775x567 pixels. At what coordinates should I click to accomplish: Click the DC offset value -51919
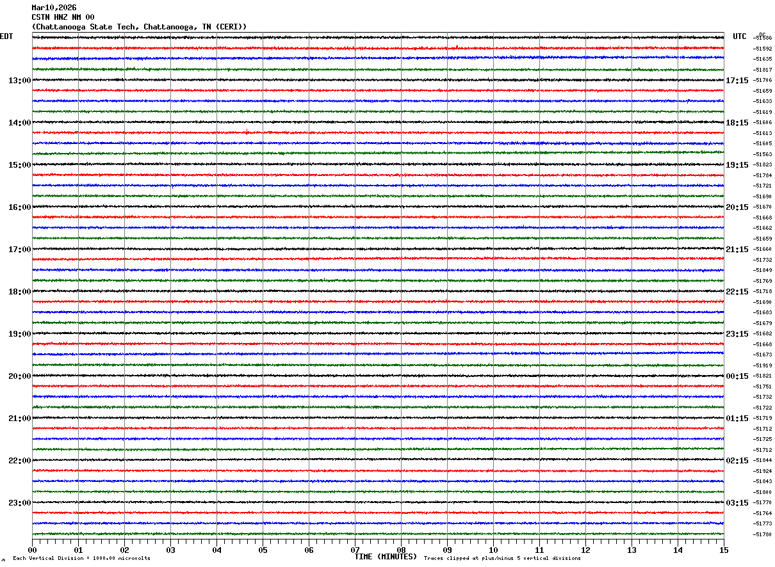coord(763,365)
